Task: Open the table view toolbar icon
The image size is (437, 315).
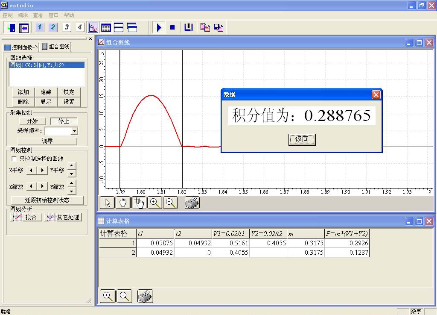Action: [x=106, y=28]
